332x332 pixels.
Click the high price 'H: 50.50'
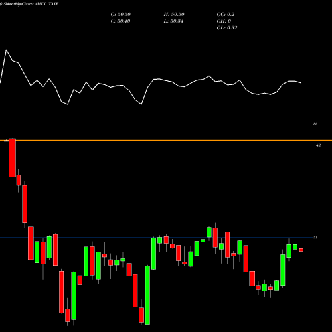pyautogui.click(x=174, y=15)
